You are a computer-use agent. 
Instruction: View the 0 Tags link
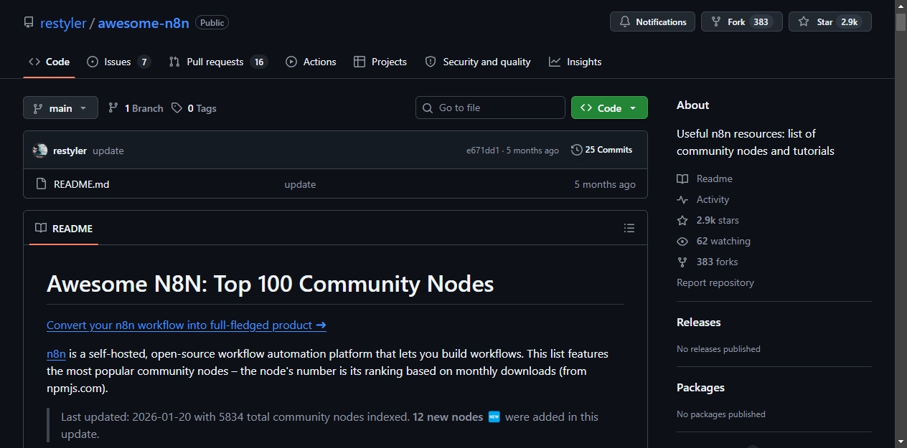(x=194, y=108)
